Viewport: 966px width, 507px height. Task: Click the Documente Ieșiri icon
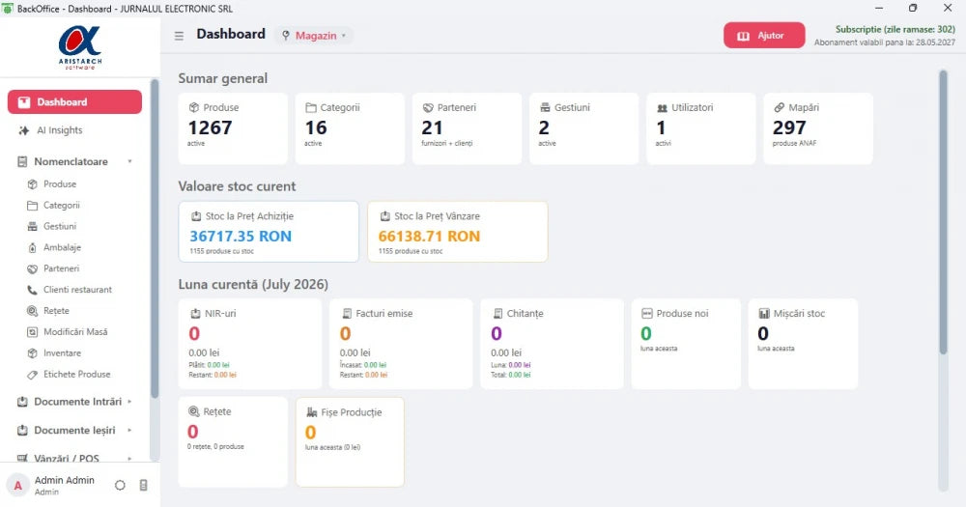tap(22, 431)
